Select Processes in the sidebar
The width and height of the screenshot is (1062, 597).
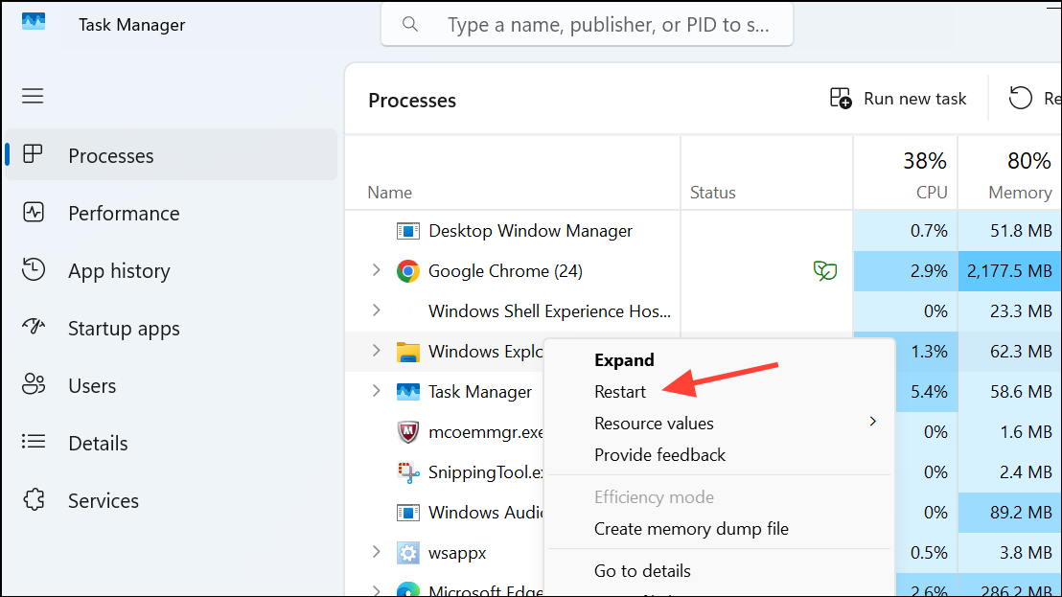click(x=110, y=155)
